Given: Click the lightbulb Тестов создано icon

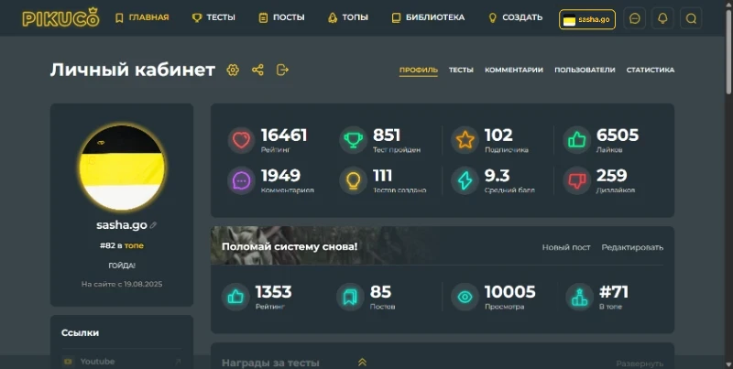Looking at the screenshot, I should click(353, 180).
